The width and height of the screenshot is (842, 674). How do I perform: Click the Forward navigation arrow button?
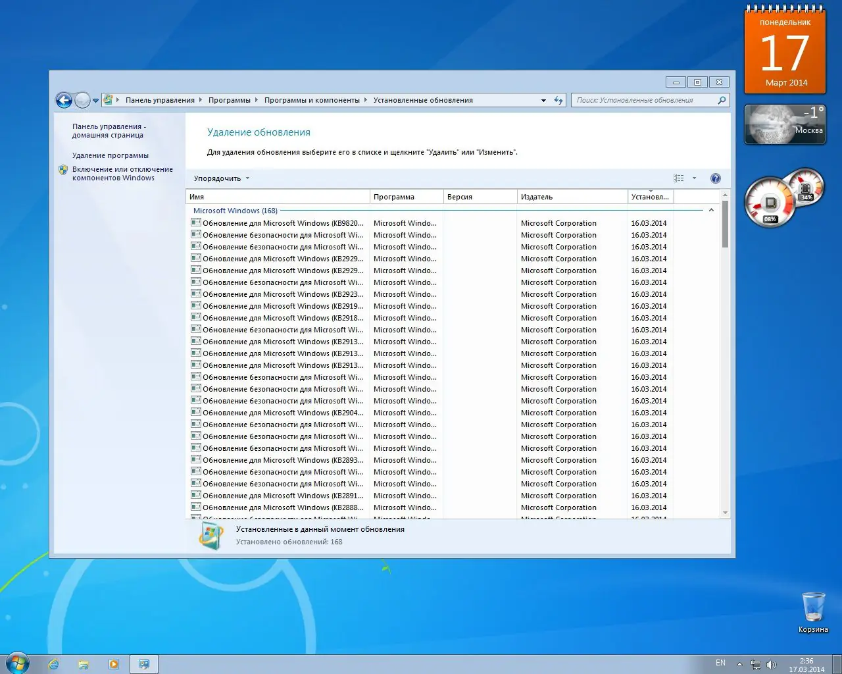pyautogui.click(x=82, y=100)
